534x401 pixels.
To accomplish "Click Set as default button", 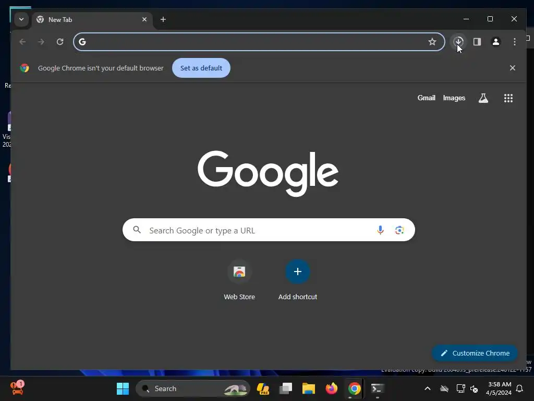I will [x=201, y=68].
